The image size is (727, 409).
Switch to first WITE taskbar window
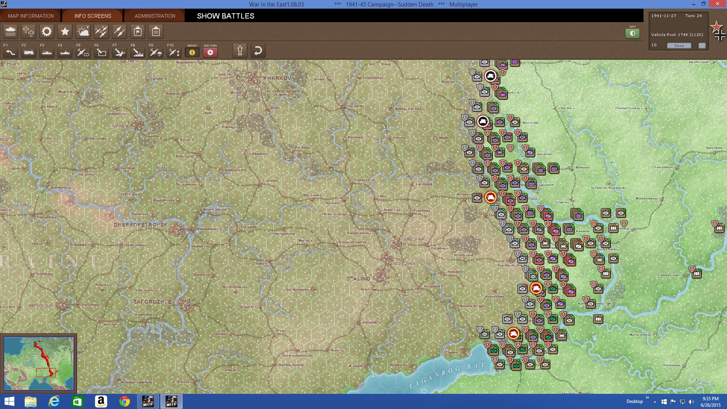(148, 401)
